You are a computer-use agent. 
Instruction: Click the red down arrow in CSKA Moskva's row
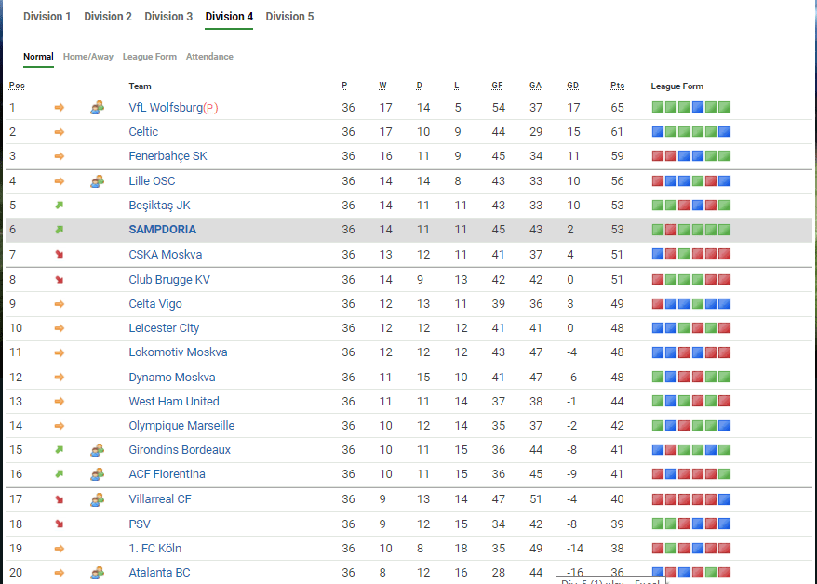pyautogui.click(x=60, y=255)
